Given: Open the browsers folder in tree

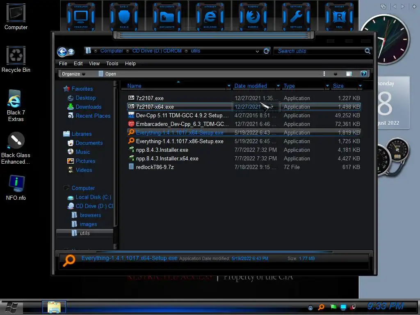Looking at the screenshot, I should point(90,215).
